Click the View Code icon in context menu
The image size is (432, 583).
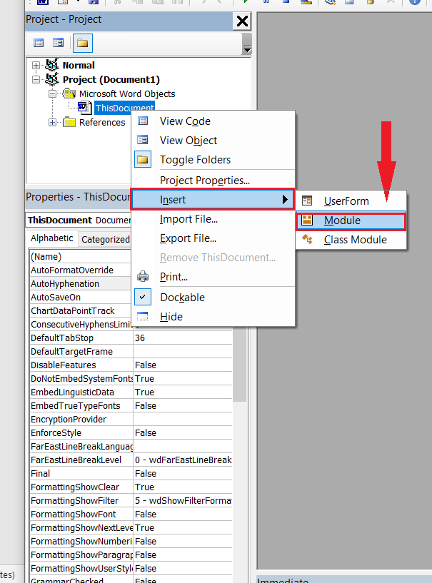click(x=143, y=121)
